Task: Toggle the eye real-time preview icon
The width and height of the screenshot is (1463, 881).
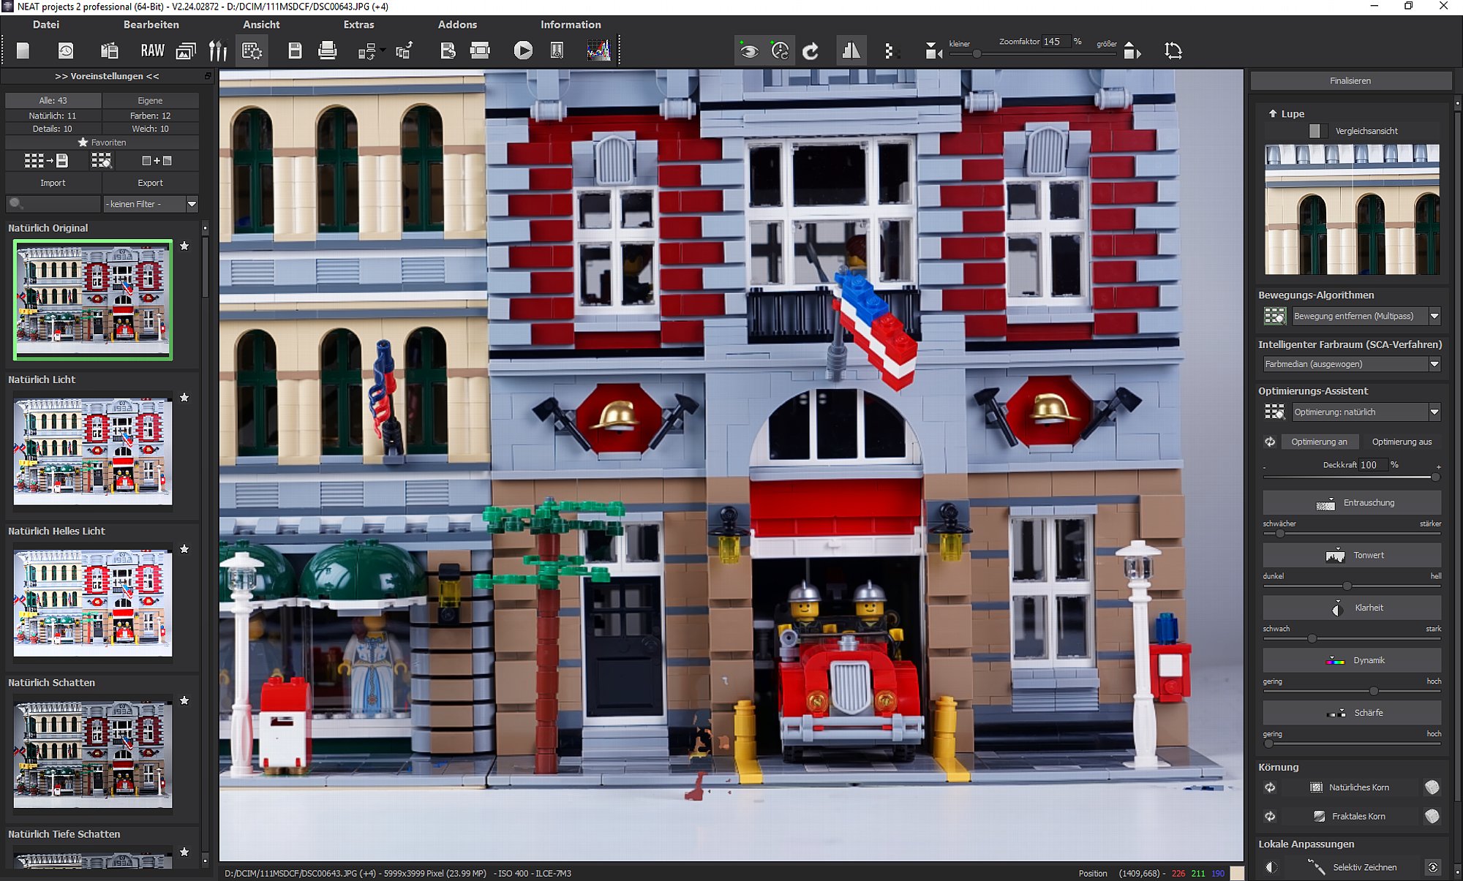Action: coord(748,51)
